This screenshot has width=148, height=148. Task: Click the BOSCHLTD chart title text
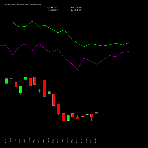(22, 4)
